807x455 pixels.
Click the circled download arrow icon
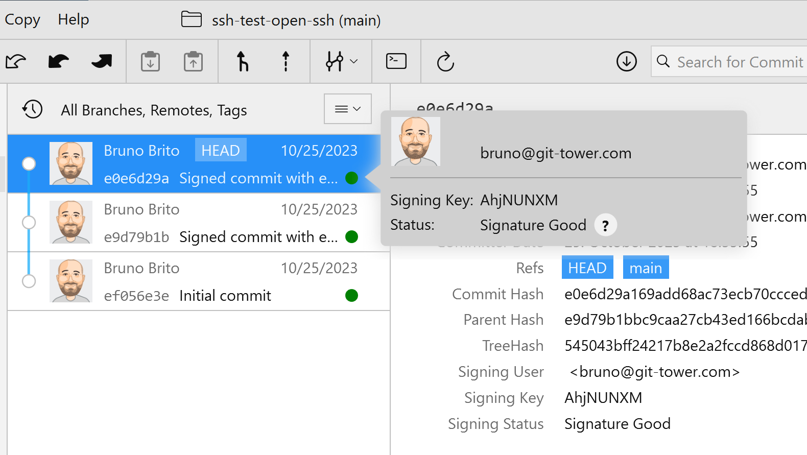(x=626, y=61)
